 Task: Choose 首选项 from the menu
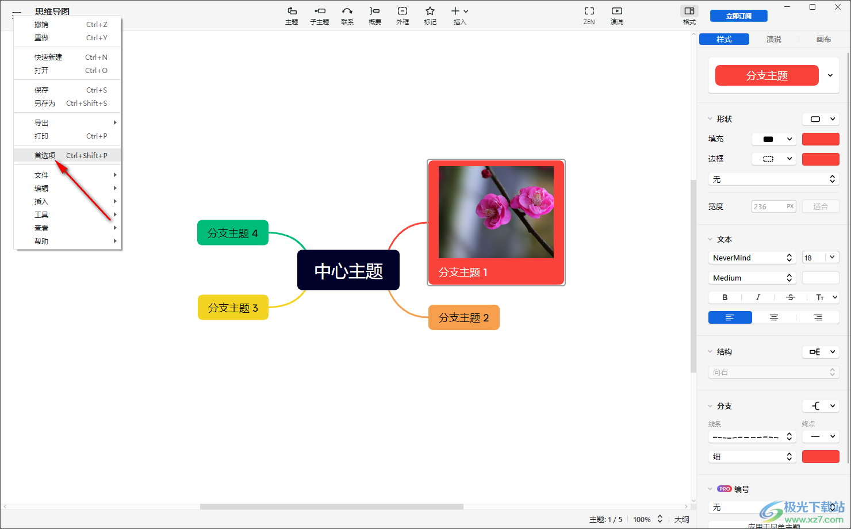[67, 155]
